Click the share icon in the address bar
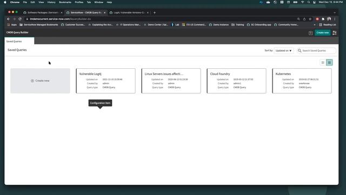Image resolution: width=346 pixels, height=195 pixels. pyautogui.click(x=304, y=19)
